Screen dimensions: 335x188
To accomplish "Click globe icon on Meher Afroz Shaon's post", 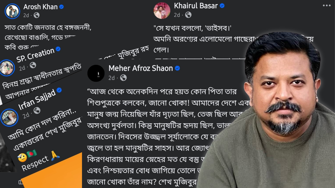I will (x=123, y=78).
